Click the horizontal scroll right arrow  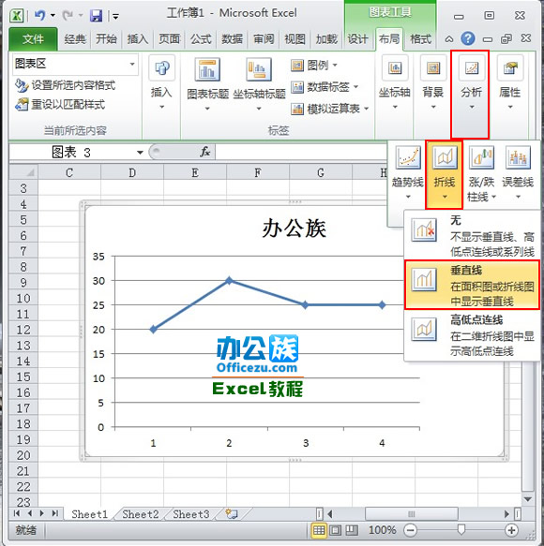[x=507, y=514]
